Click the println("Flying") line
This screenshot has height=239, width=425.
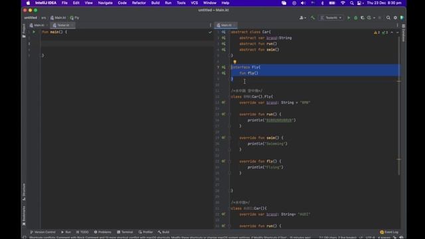coord(265,167)
